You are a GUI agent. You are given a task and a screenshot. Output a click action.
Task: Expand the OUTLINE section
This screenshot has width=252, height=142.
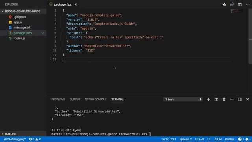click(23, 134)
